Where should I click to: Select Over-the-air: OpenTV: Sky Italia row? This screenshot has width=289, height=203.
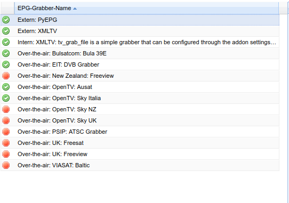(140, 98)
